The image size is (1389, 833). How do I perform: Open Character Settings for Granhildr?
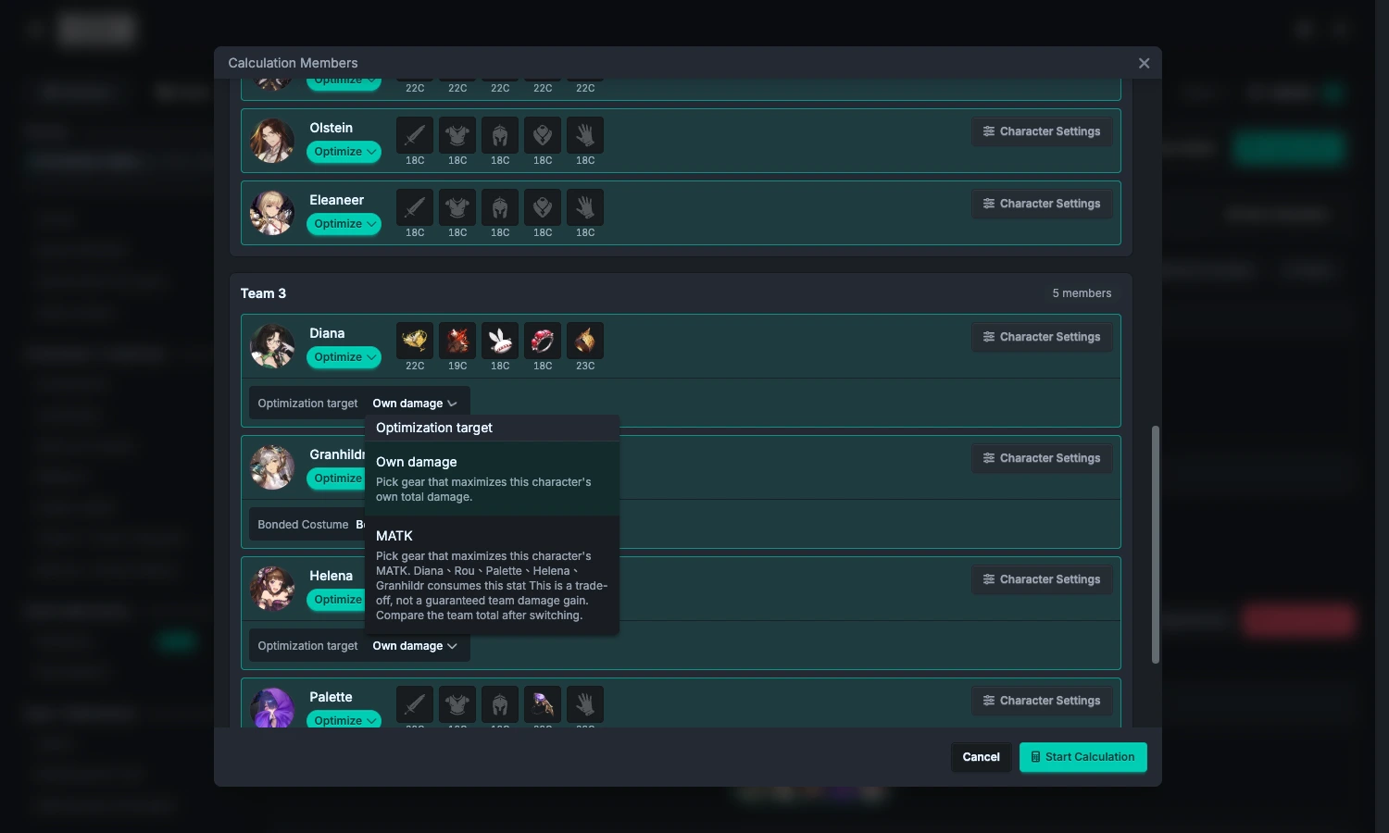(x=1042, y=458)
